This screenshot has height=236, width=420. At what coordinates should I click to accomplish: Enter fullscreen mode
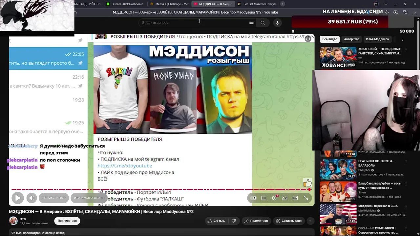306,198
